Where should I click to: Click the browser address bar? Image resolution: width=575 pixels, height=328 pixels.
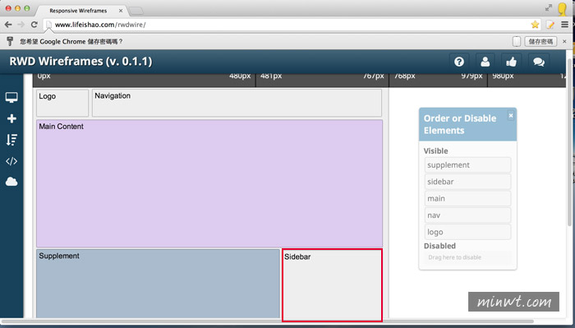(x=286, y=25)
